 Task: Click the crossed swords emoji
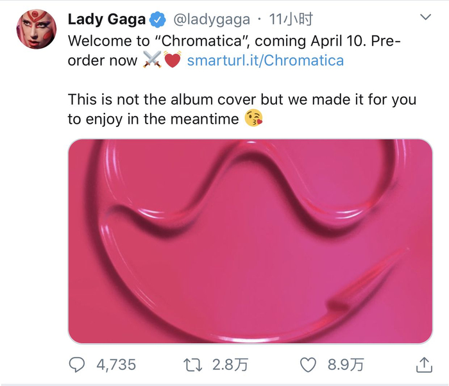click(x=151, y=61)
